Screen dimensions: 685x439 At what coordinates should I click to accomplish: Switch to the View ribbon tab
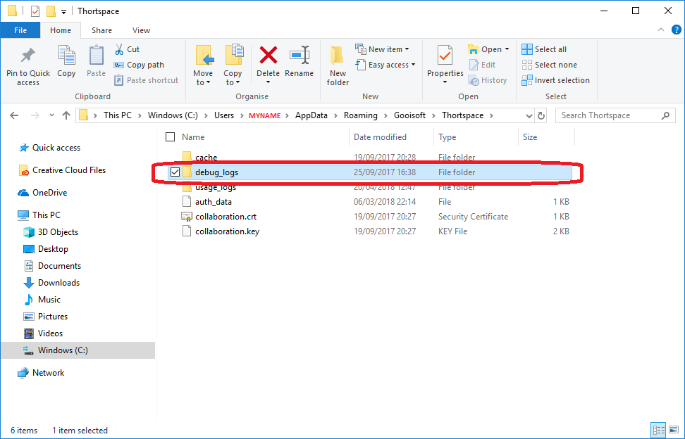tap(141, 30)
